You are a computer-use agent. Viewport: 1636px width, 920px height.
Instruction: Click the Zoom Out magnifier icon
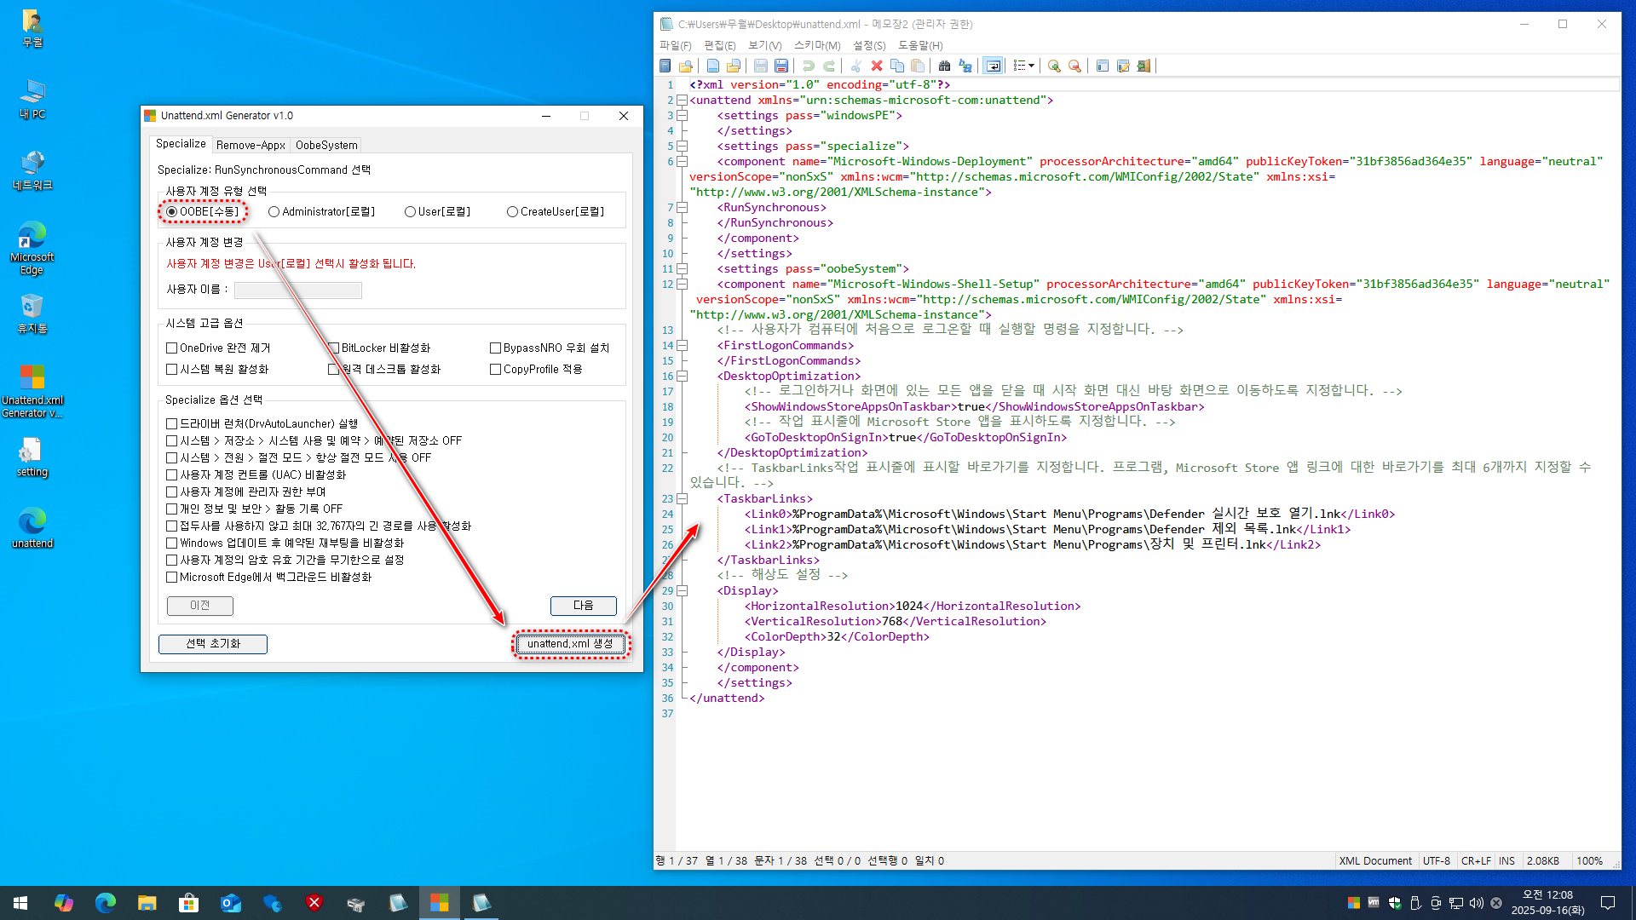point(1074,66)
